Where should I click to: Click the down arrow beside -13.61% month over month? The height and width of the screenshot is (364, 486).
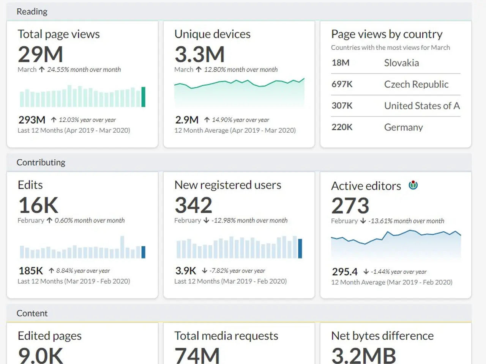point(363,221)
